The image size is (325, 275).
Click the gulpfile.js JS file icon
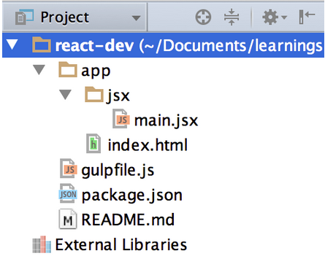(69, 169)
